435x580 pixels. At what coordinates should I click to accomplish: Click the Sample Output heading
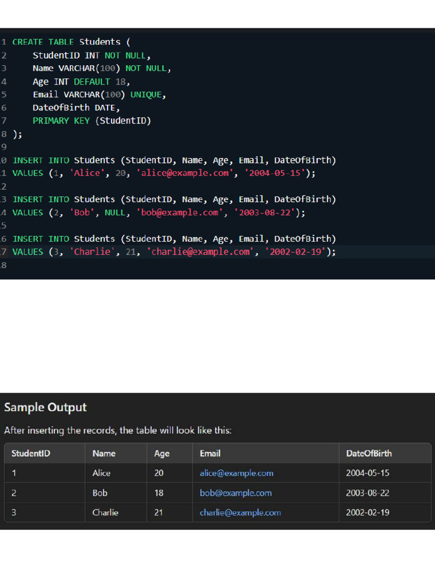45,407
